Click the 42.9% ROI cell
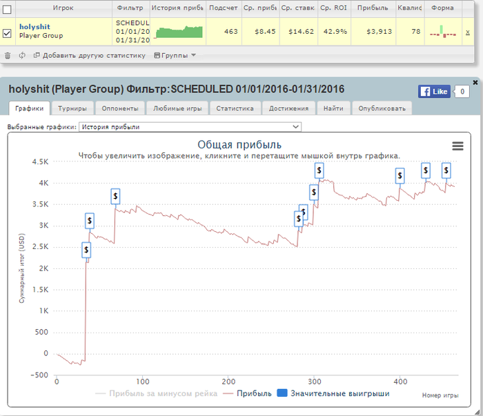 point(335,32)
